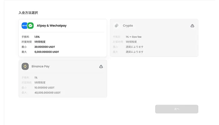Click the Crypto coins icon
The width and height of the screenshot is (219, 125).
(116, 26)
